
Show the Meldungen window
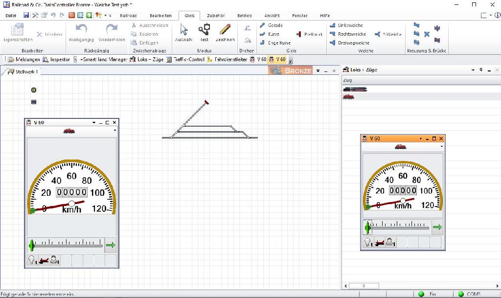point(27,60)
